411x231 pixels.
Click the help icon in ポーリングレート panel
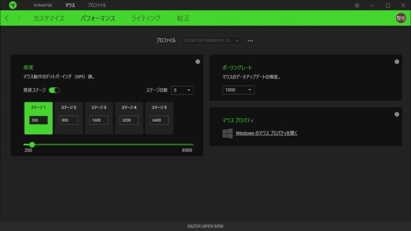[x=397, y=62]
